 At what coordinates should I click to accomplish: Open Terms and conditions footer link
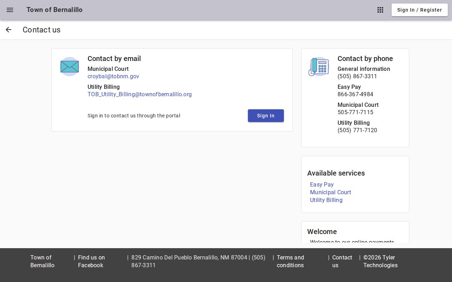[290, 261]
